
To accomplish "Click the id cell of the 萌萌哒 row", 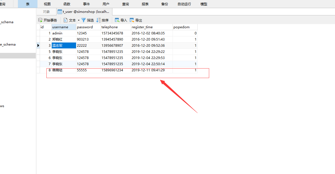I will (x=46, y=70).
